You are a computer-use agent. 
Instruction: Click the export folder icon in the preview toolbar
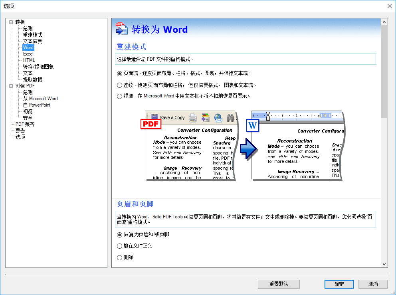pos(205,117)
